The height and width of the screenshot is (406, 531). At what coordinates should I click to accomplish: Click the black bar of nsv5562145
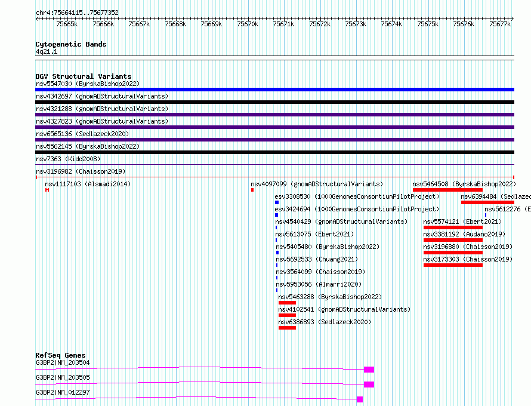click(x=274, y=152)
